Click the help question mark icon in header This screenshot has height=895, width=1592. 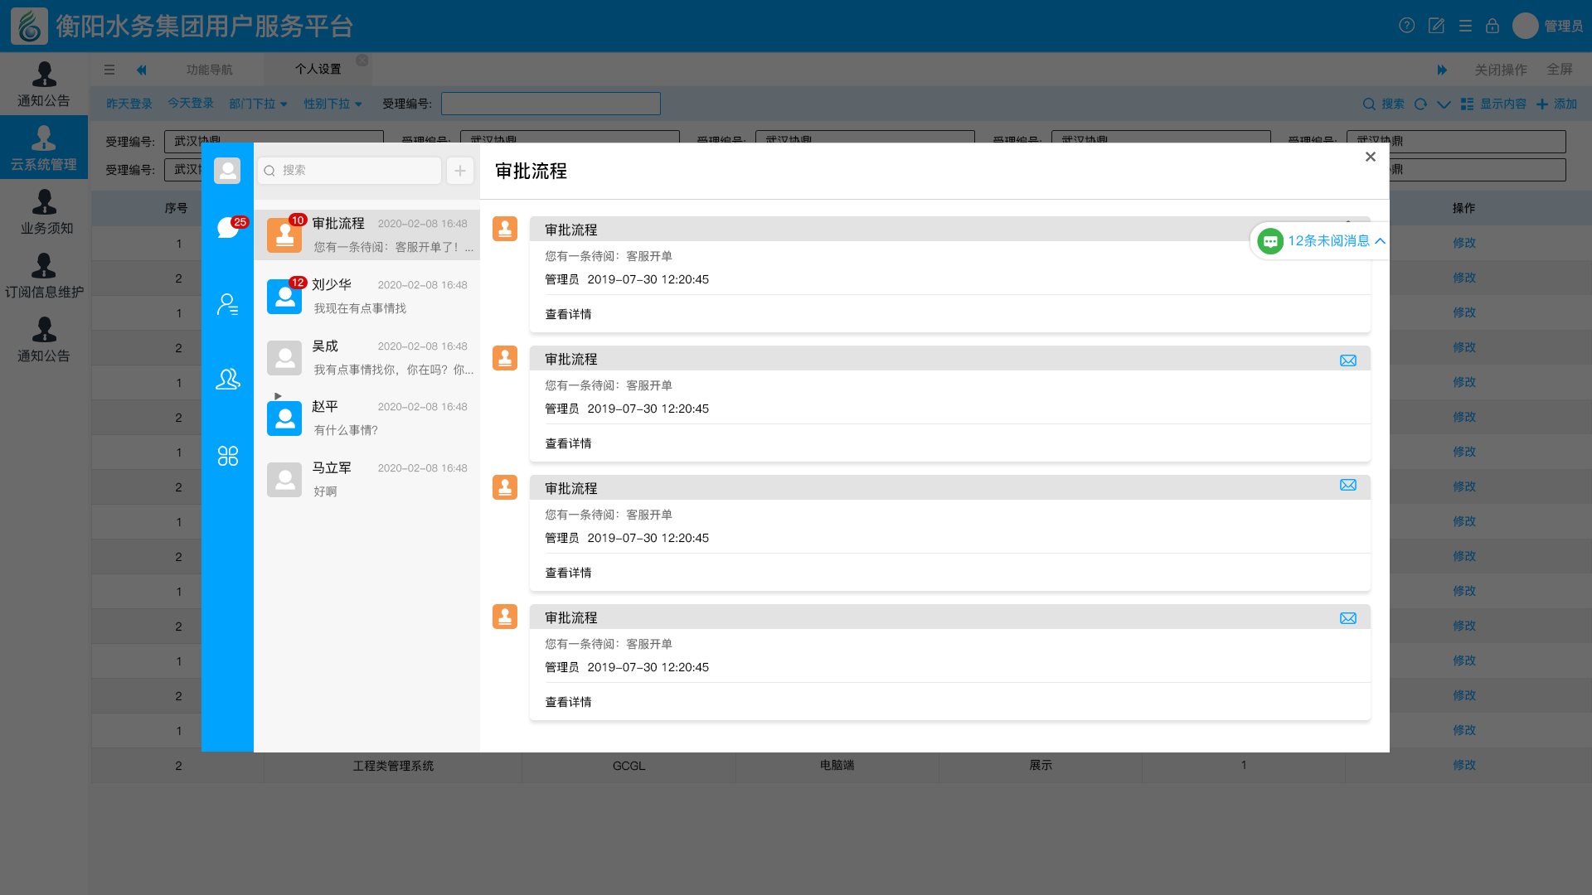[x=1406, y=26]
